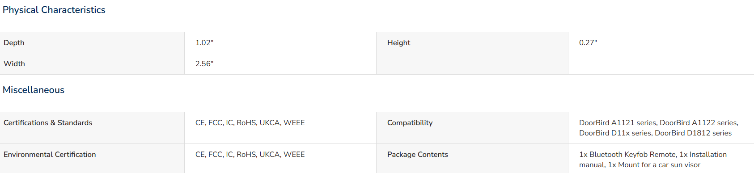This screenshot has height=173, width=754.
Task: Select the Environmental Certification label
Action: (50, 154)
